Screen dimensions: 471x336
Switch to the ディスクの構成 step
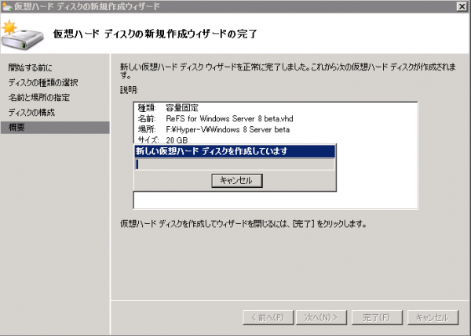pos(31,113)
